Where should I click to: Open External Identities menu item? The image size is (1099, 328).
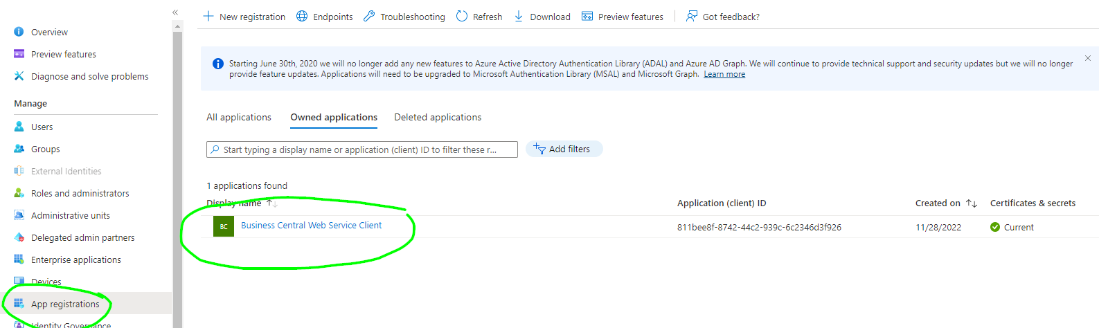coord(66,171)
